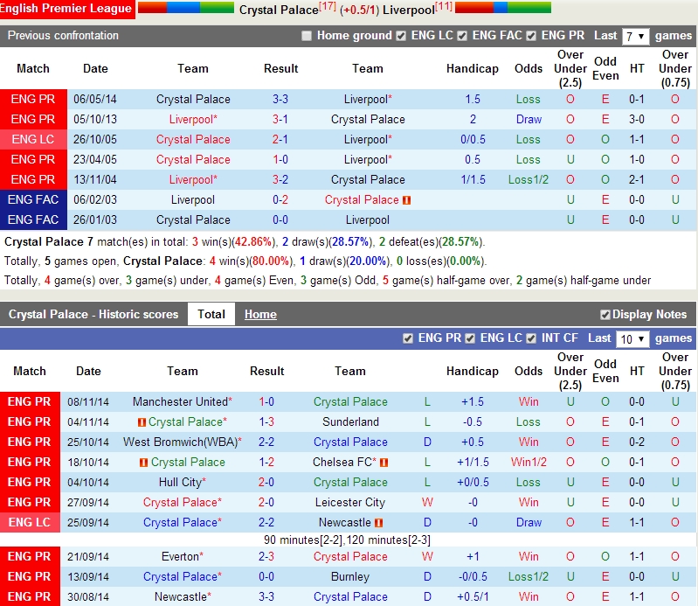
Task: Click HT score 0-2 for WBA match
Action: tap(637, 442)
